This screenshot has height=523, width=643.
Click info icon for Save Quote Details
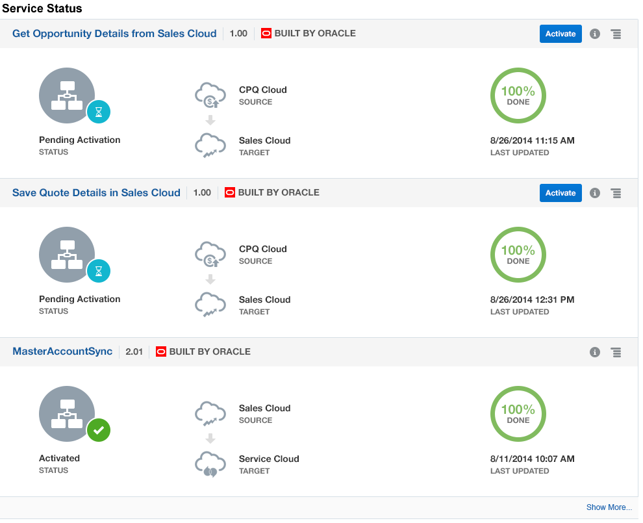(594, 193)
